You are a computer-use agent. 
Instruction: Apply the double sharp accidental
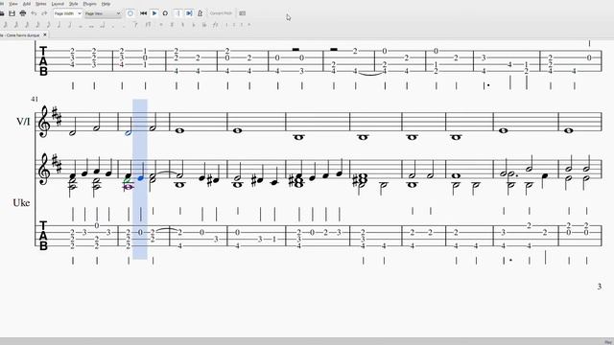(x=161, y=25)
